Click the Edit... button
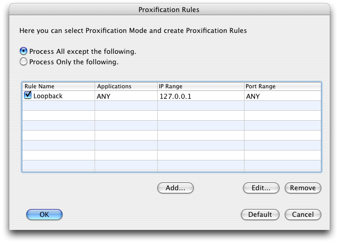This screenshot has width=337, height=243. click(261, 188)
